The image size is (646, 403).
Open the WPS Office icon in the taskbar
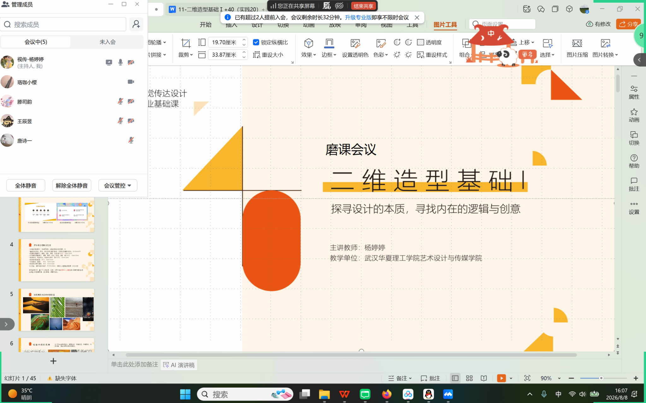[344, 394]
